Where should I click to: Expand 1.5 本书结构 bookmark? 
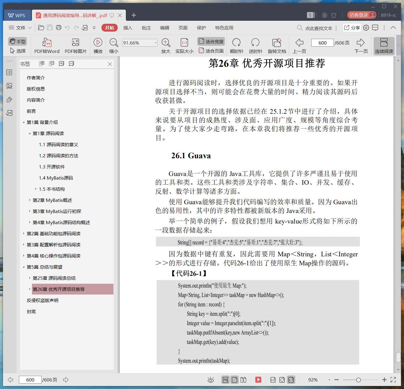(x=36, y=189)
